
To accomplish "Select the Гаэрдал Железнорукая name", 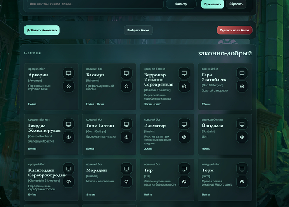I will pos(45,128).
